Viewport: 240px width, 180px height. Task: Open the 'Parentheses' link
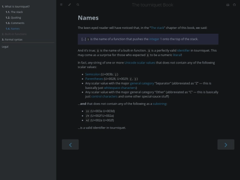[x=94, y=79]
